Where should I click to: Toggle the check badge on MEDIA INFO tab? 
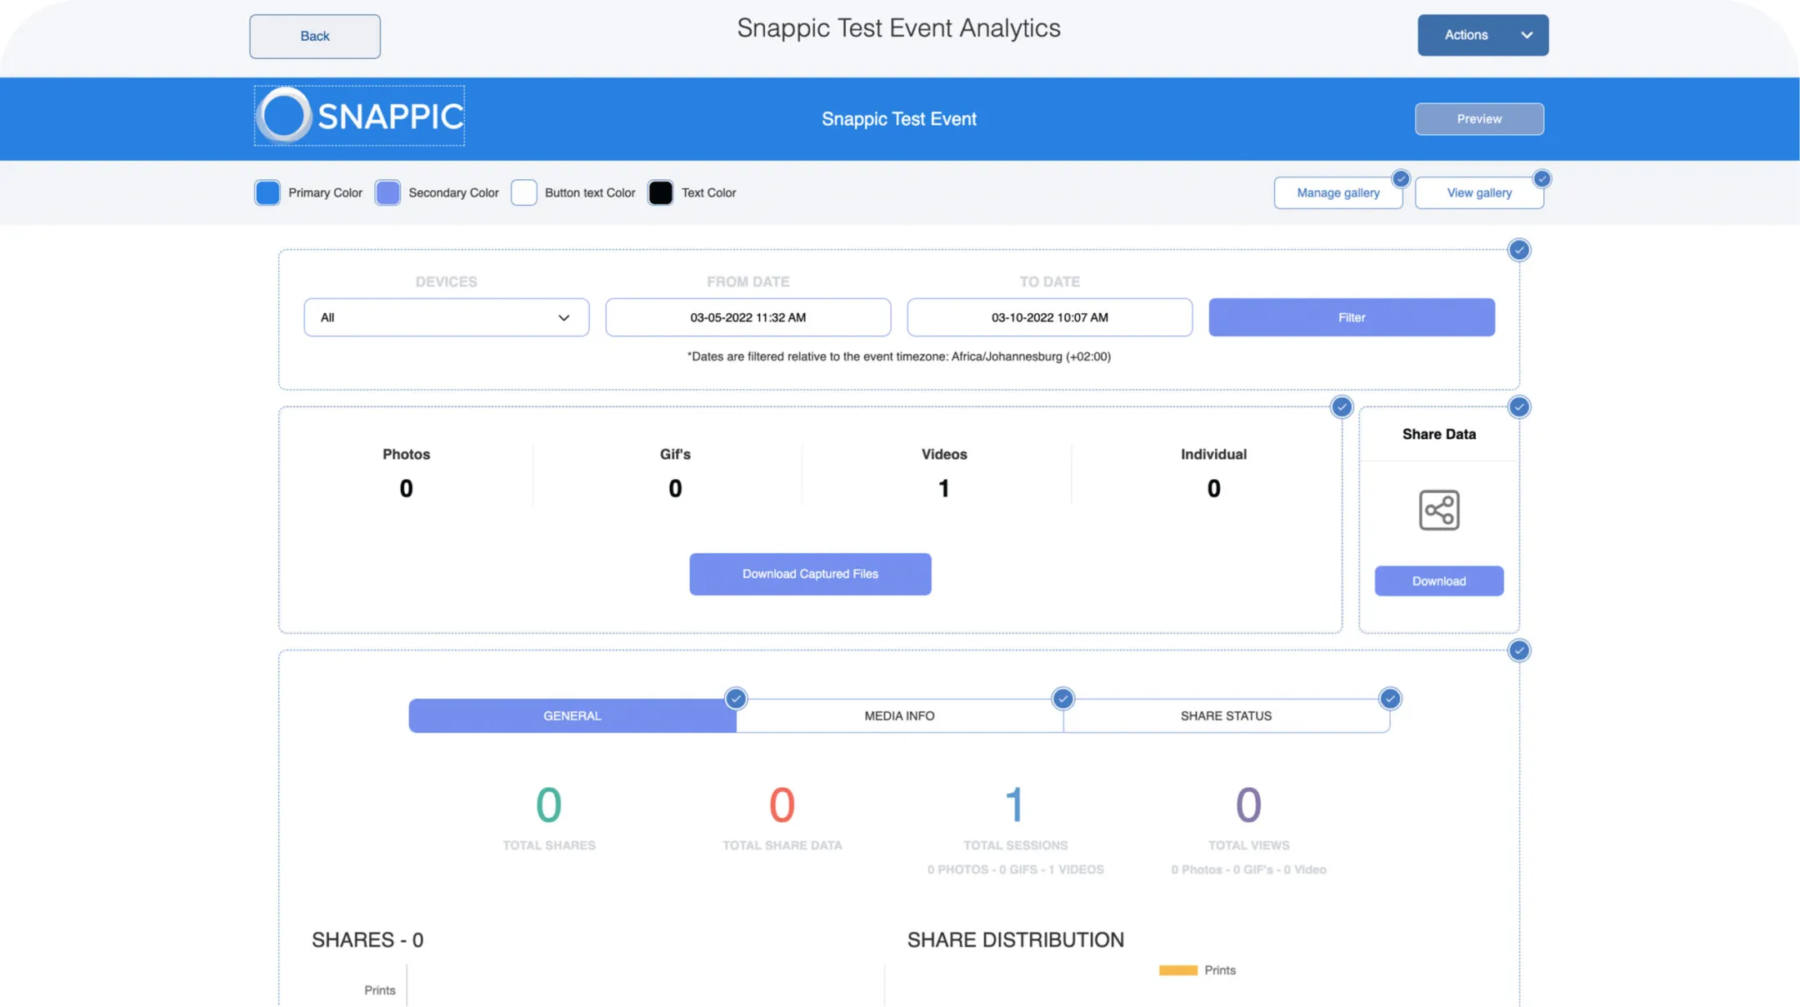(x=1062, y=699)
